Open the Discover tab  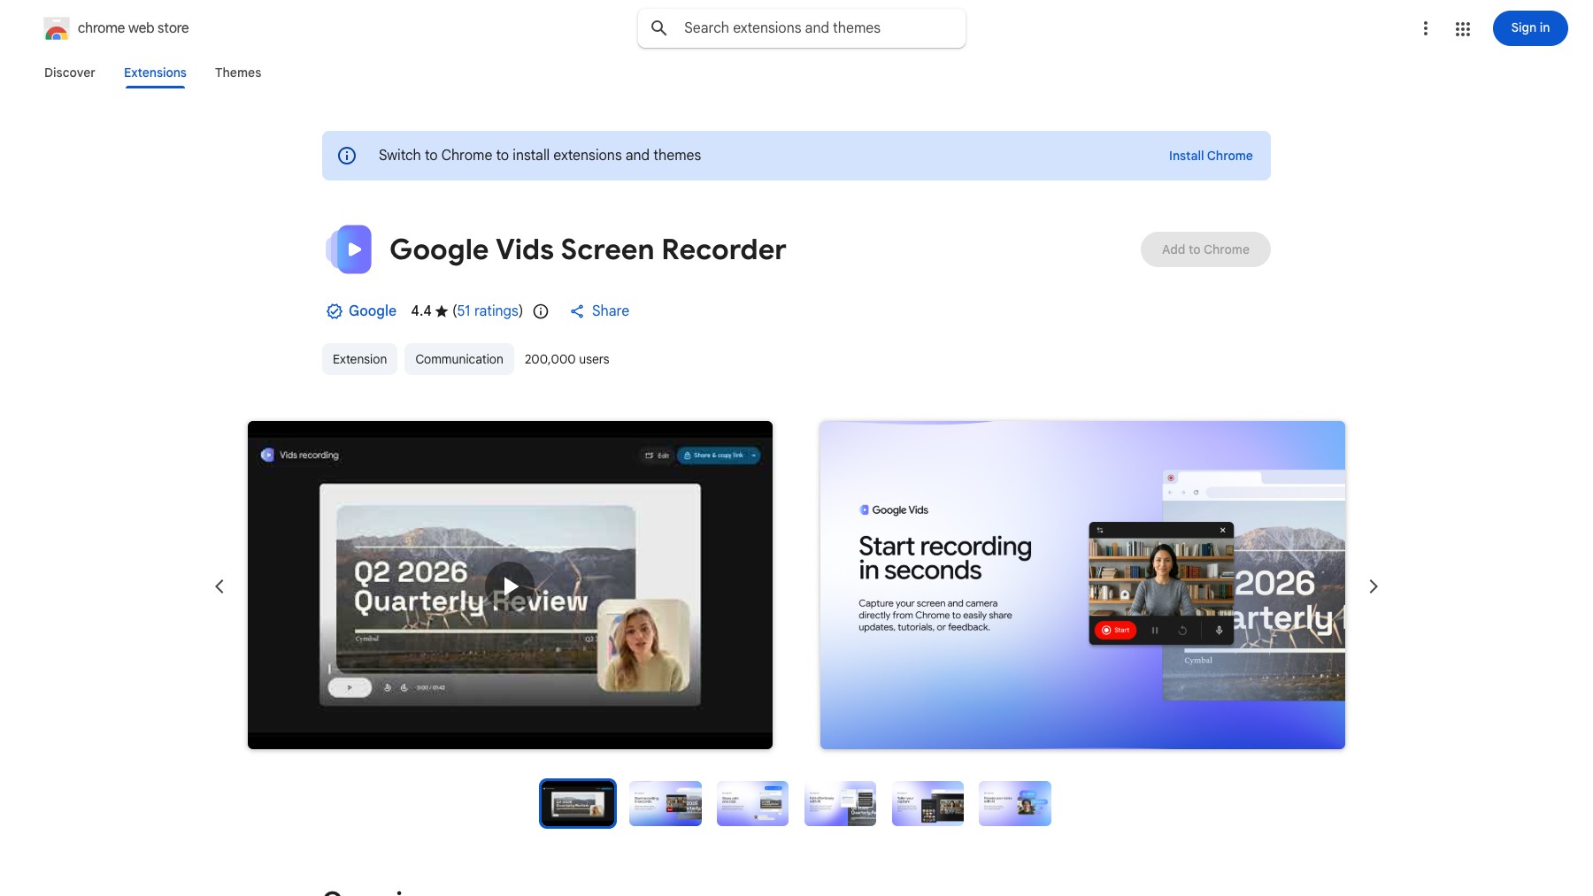tap(70, 73)
